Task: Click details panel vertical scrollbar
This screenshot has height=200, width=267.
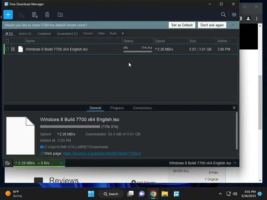Action: click(236, 131)
